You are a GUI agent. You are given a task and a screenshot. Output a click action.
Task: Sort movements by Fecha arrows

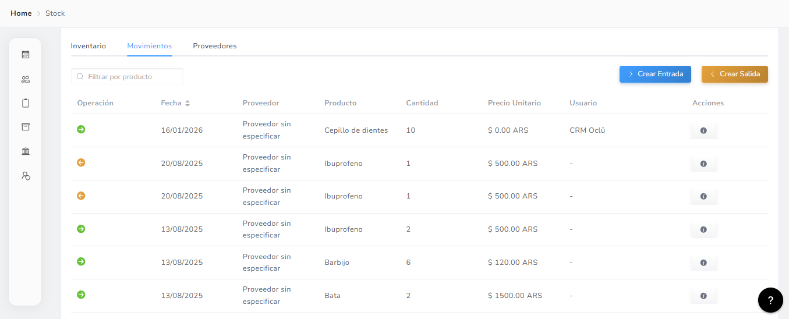click(187, 103)
